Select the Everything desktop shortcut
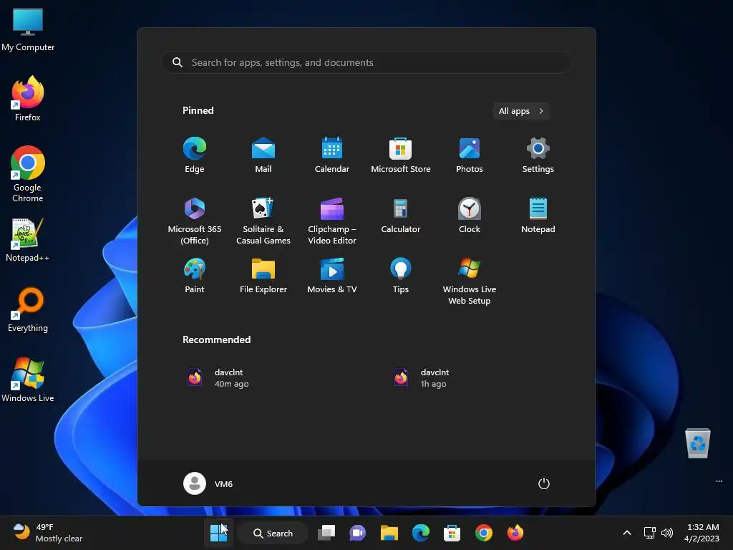Viewport: 733px width, 550px height. 28,309
